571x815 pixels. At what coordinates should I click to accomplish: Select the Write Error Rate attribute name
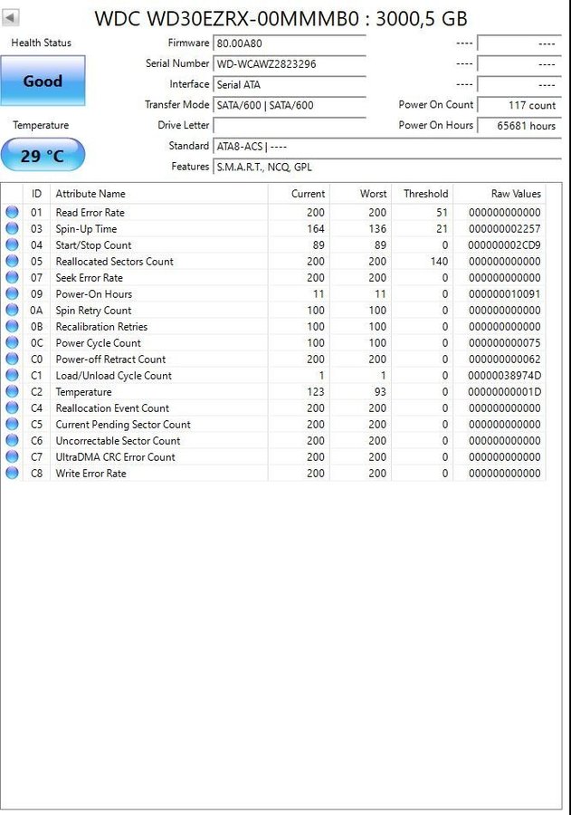[90, 474]
